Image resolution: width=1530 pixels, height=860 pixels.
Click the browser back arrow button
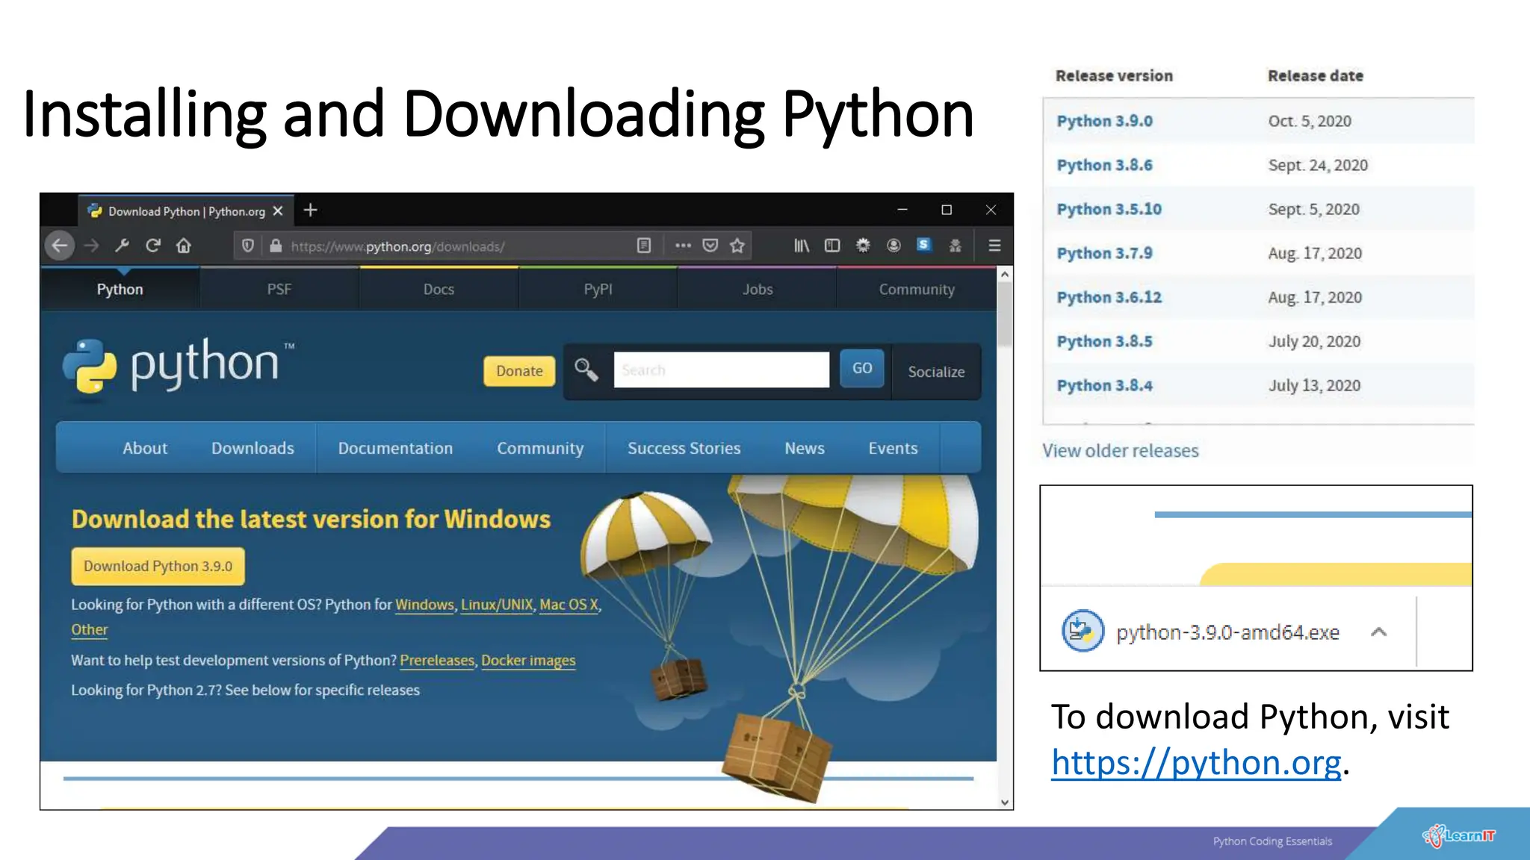click(x=60, y=246)
